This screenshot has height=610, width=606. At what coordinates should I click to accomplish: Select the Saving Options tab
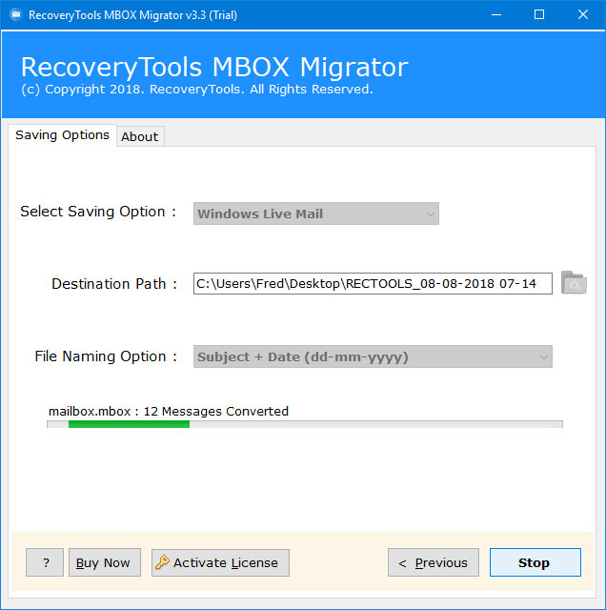62,135
